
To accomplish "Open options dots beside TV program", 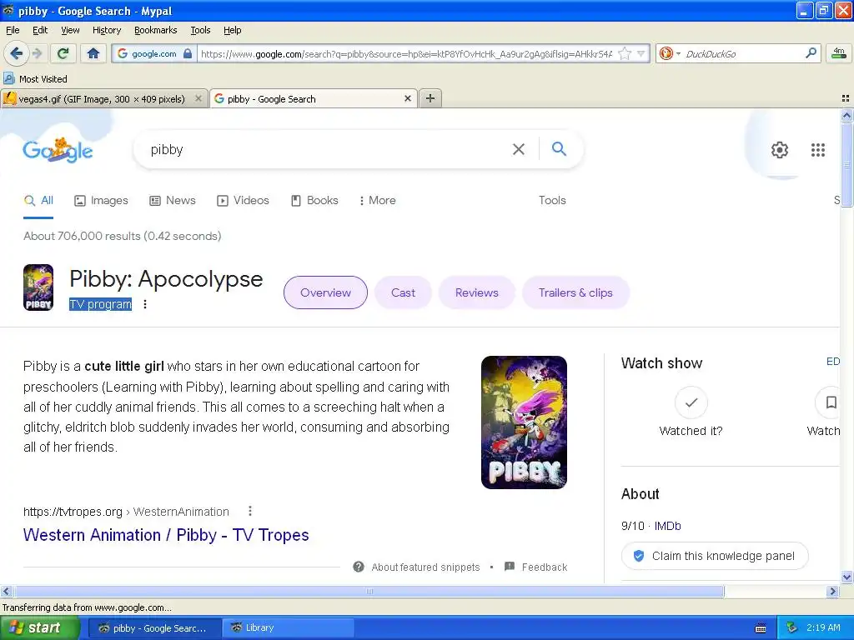I will tap(145, 304).
